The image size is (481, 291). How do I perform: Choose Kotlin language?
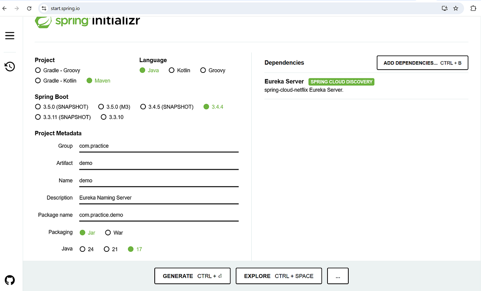point(180,70)
